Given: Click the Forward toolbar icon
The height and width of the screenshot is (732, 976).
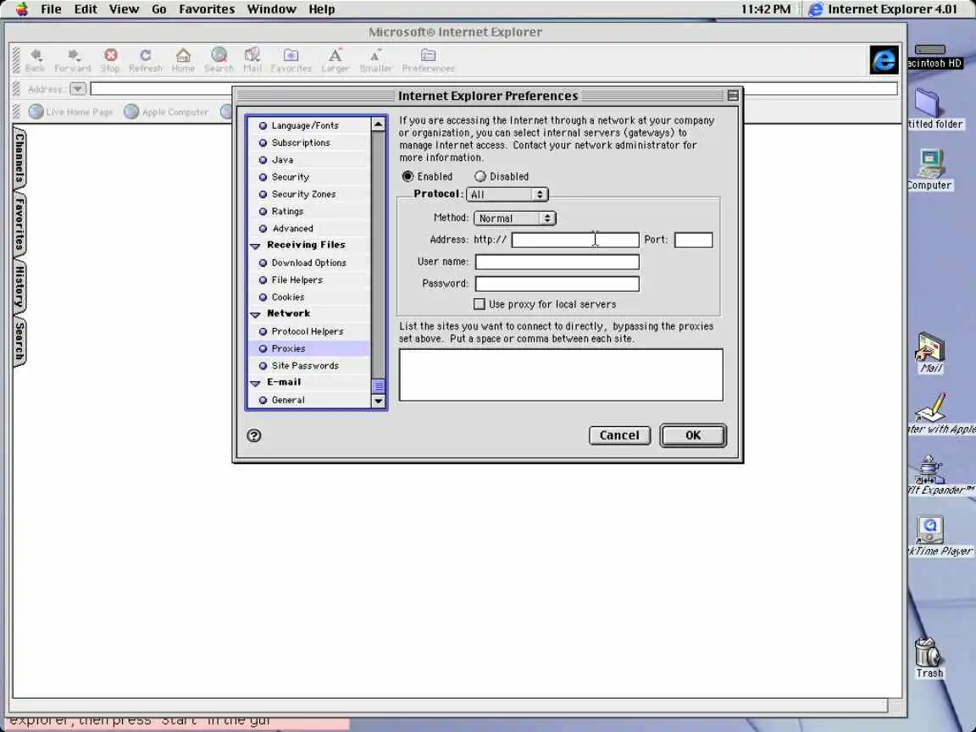Looking at the screenshot, I should pyautogui.click(x=72, y=60).
